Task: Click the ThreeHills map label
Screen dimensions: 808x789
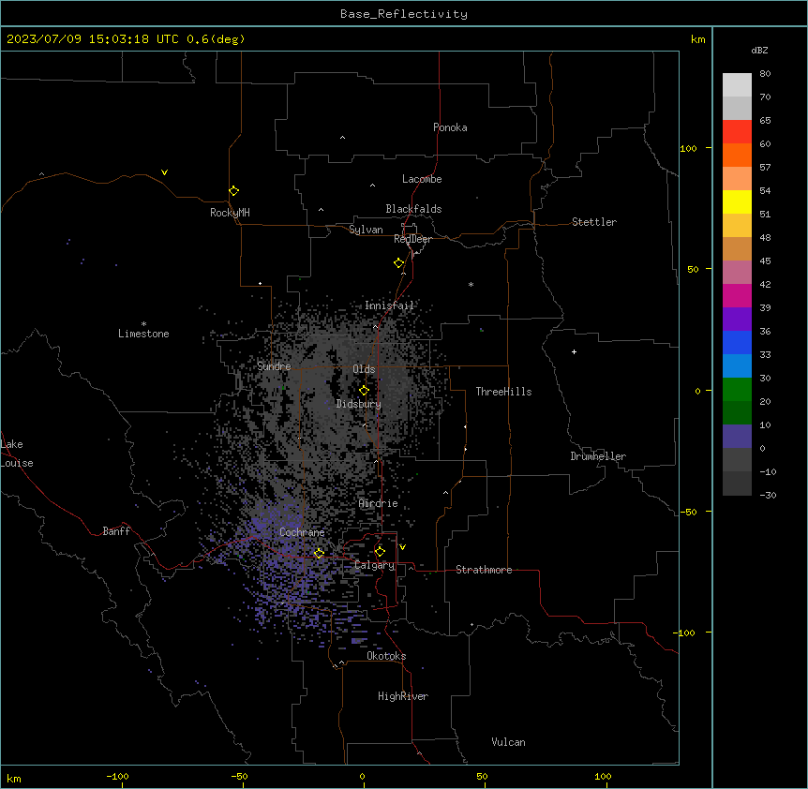Action: coord(503,392)
